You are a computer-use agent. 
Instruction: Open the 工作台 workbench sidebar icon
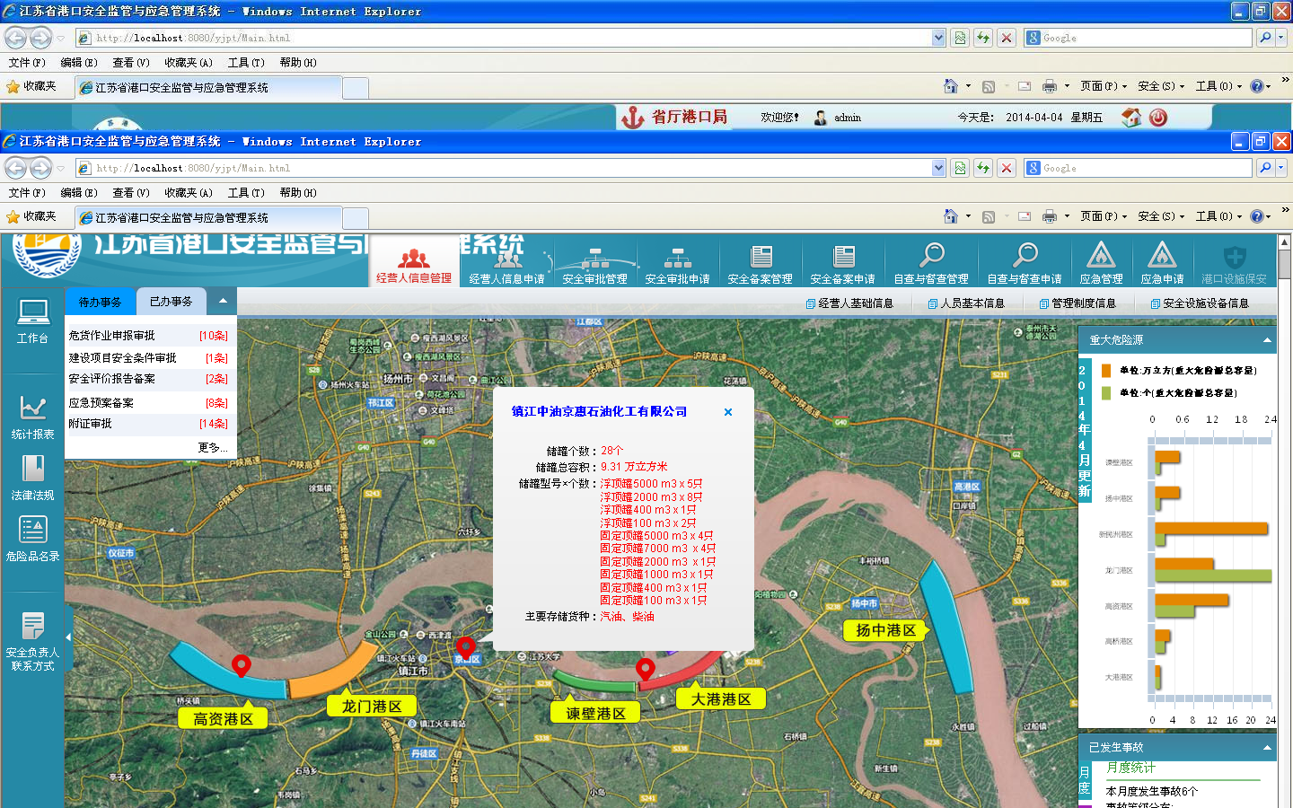[x=33, y=312]
